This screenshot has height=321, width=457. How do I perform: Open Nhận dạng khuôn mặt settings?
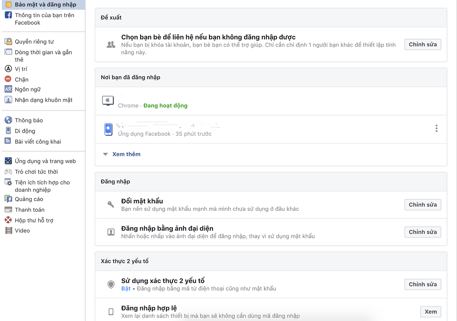coord(43,100)
